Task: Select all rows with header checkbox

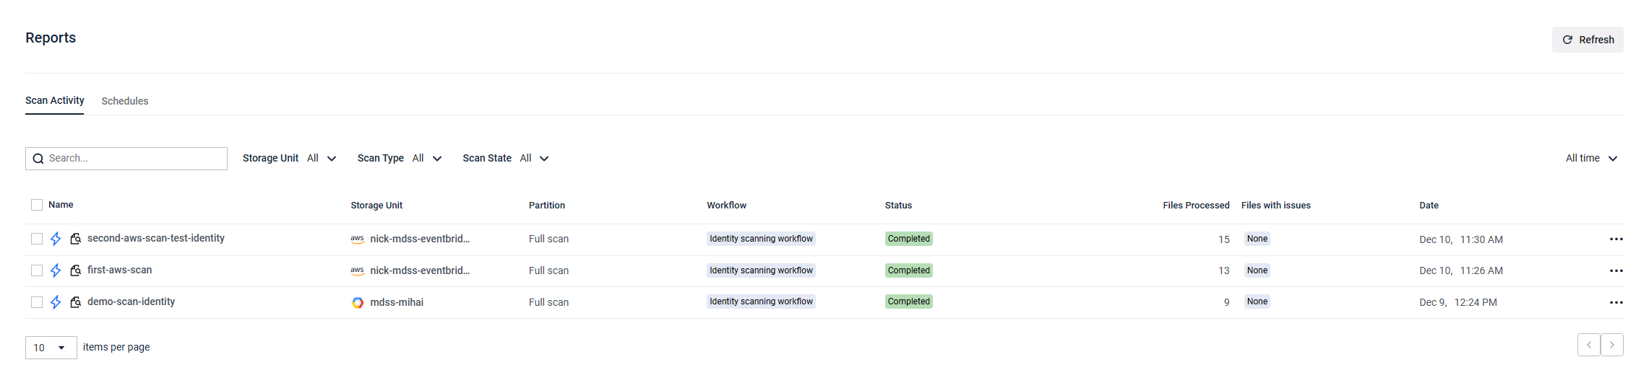Action: pyautogui.click(x=37, y=205)
